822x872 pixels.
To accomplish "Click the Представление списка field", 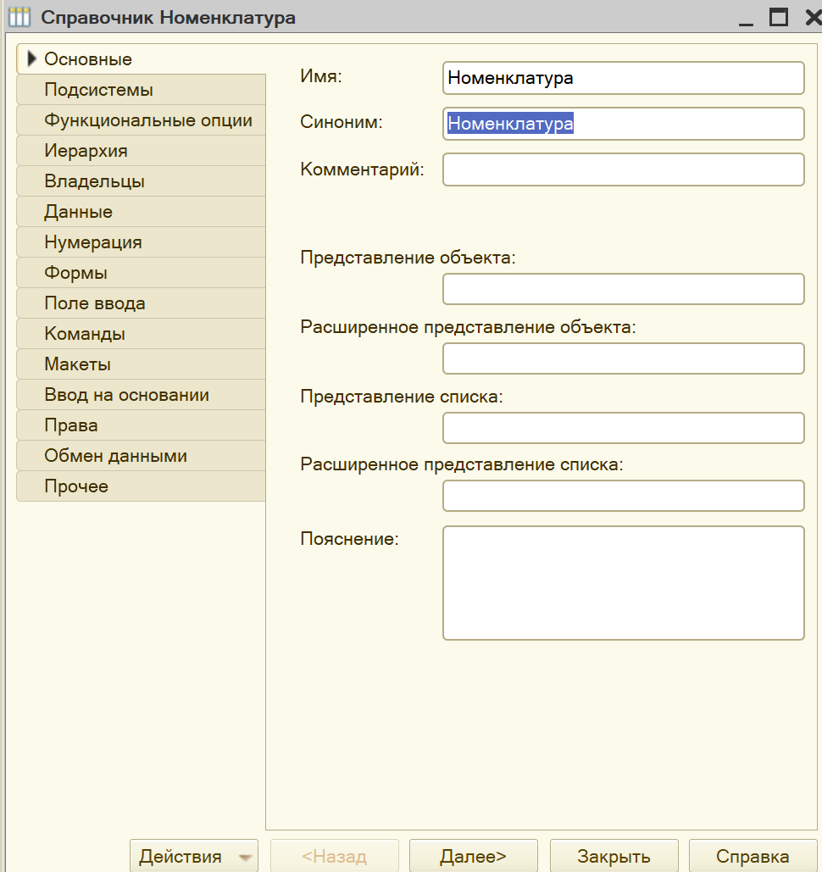I will [x=624, y=428].
